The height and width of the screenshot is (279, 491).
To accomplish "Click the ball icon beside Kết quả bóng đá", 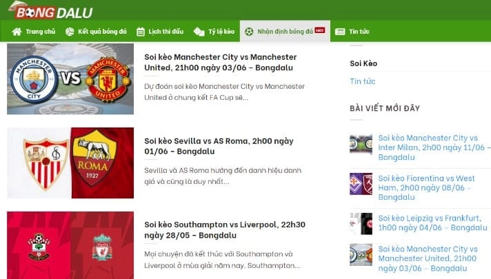I will point(70,32).
